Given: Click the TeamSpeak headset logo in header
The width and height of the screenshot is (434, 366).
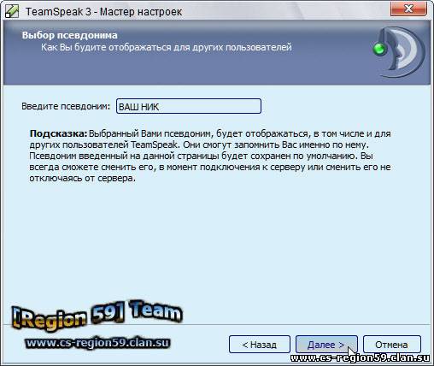Looking at the screenshot, I should click(x=399, y=52).
